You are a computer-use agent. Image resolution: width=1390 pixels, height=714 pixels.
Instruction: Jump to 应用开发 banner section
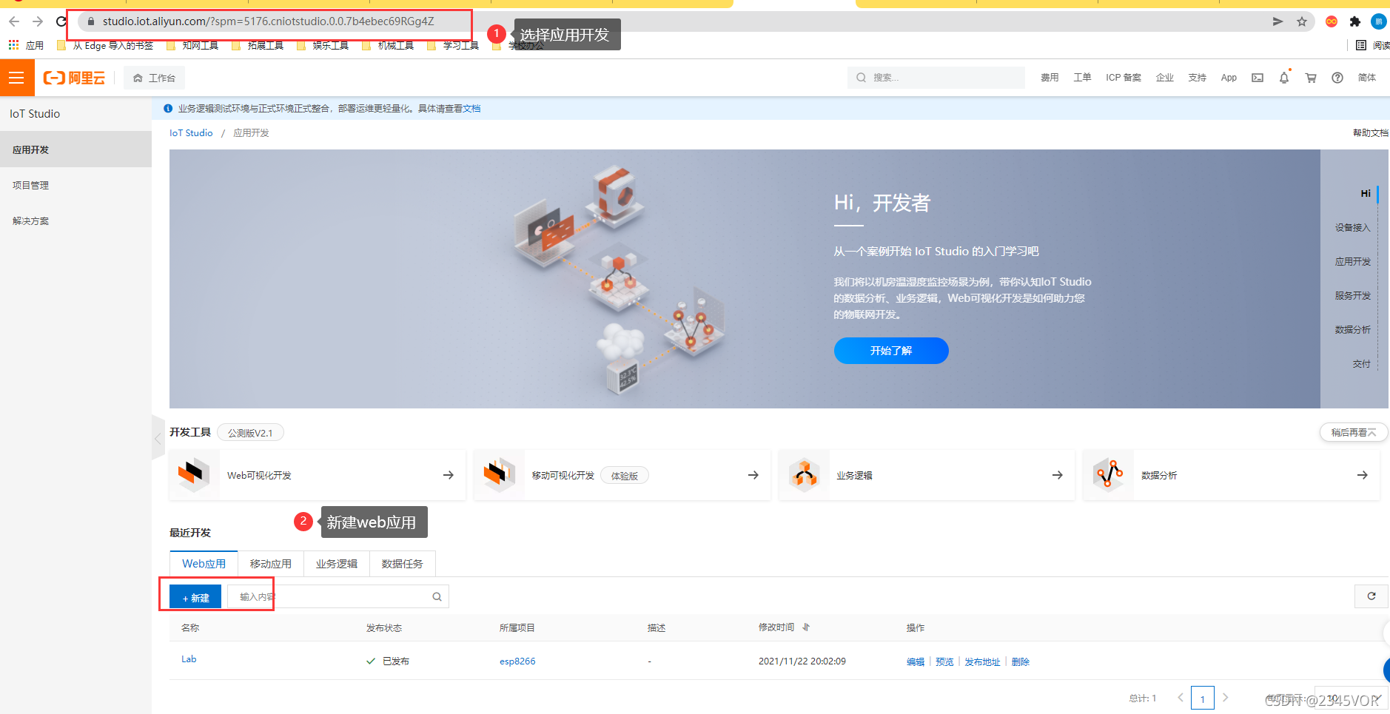pyautogui.click(x=1352, y=262)
